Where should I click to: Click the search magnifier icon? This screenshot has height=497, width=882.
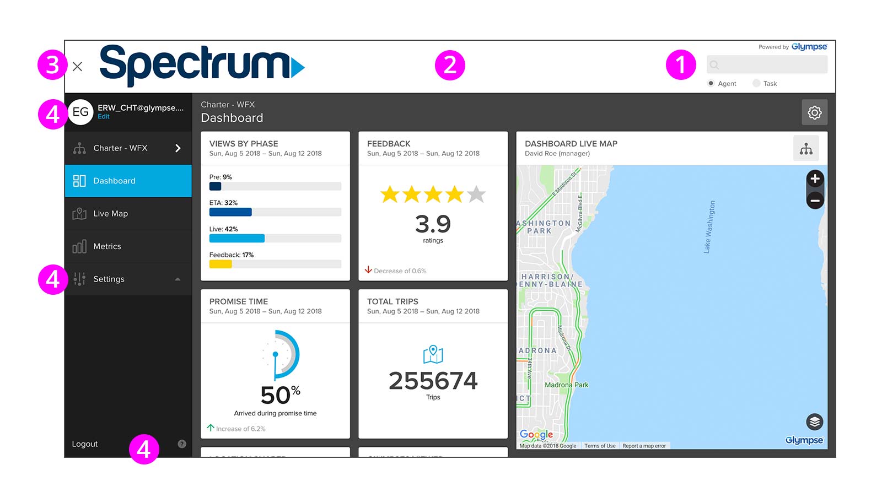click(x=714, y=65)
